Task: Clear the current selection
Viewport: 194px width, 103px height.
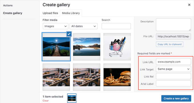Action: click(46, 101)
